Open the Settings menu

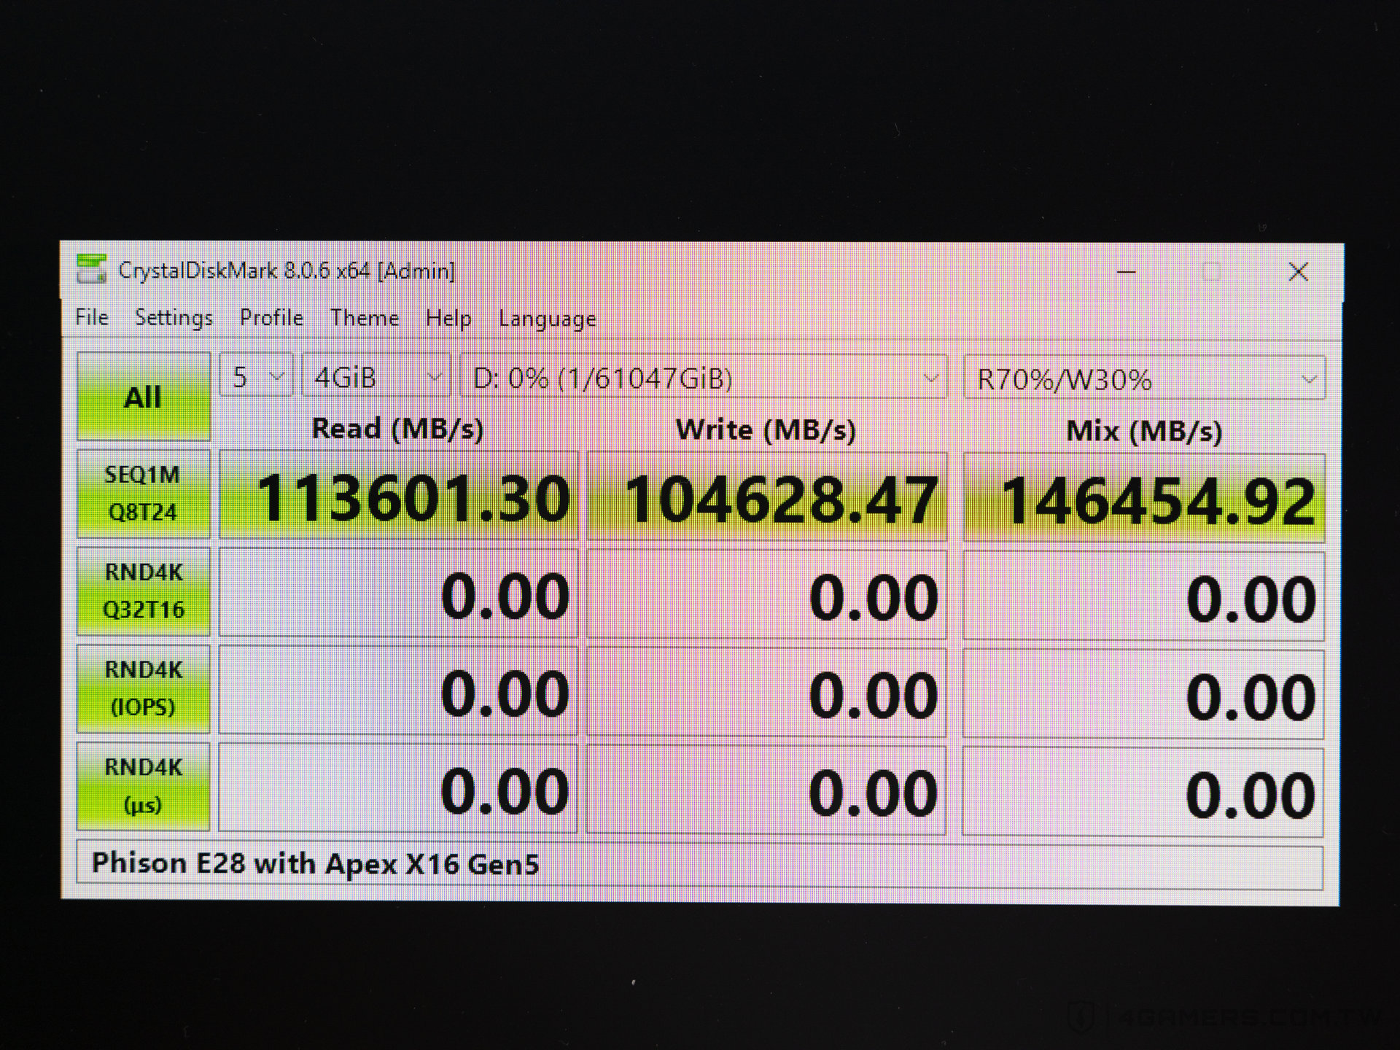pyautogui.click(x=174, y=318)
